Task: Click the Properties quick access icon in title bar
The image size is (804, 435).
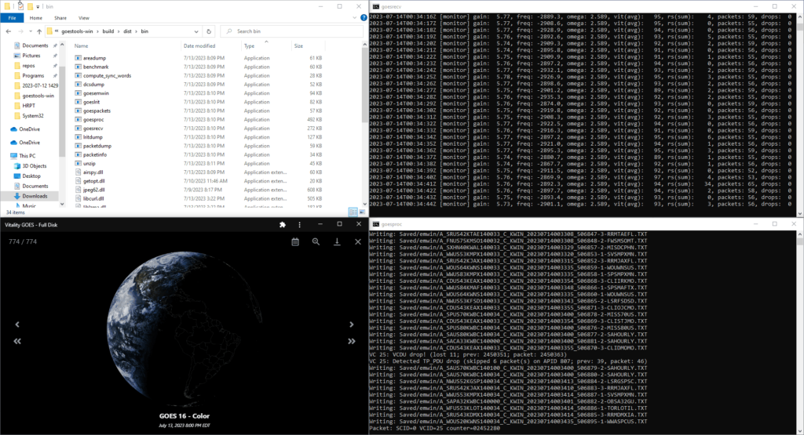Action: [20, 6]
